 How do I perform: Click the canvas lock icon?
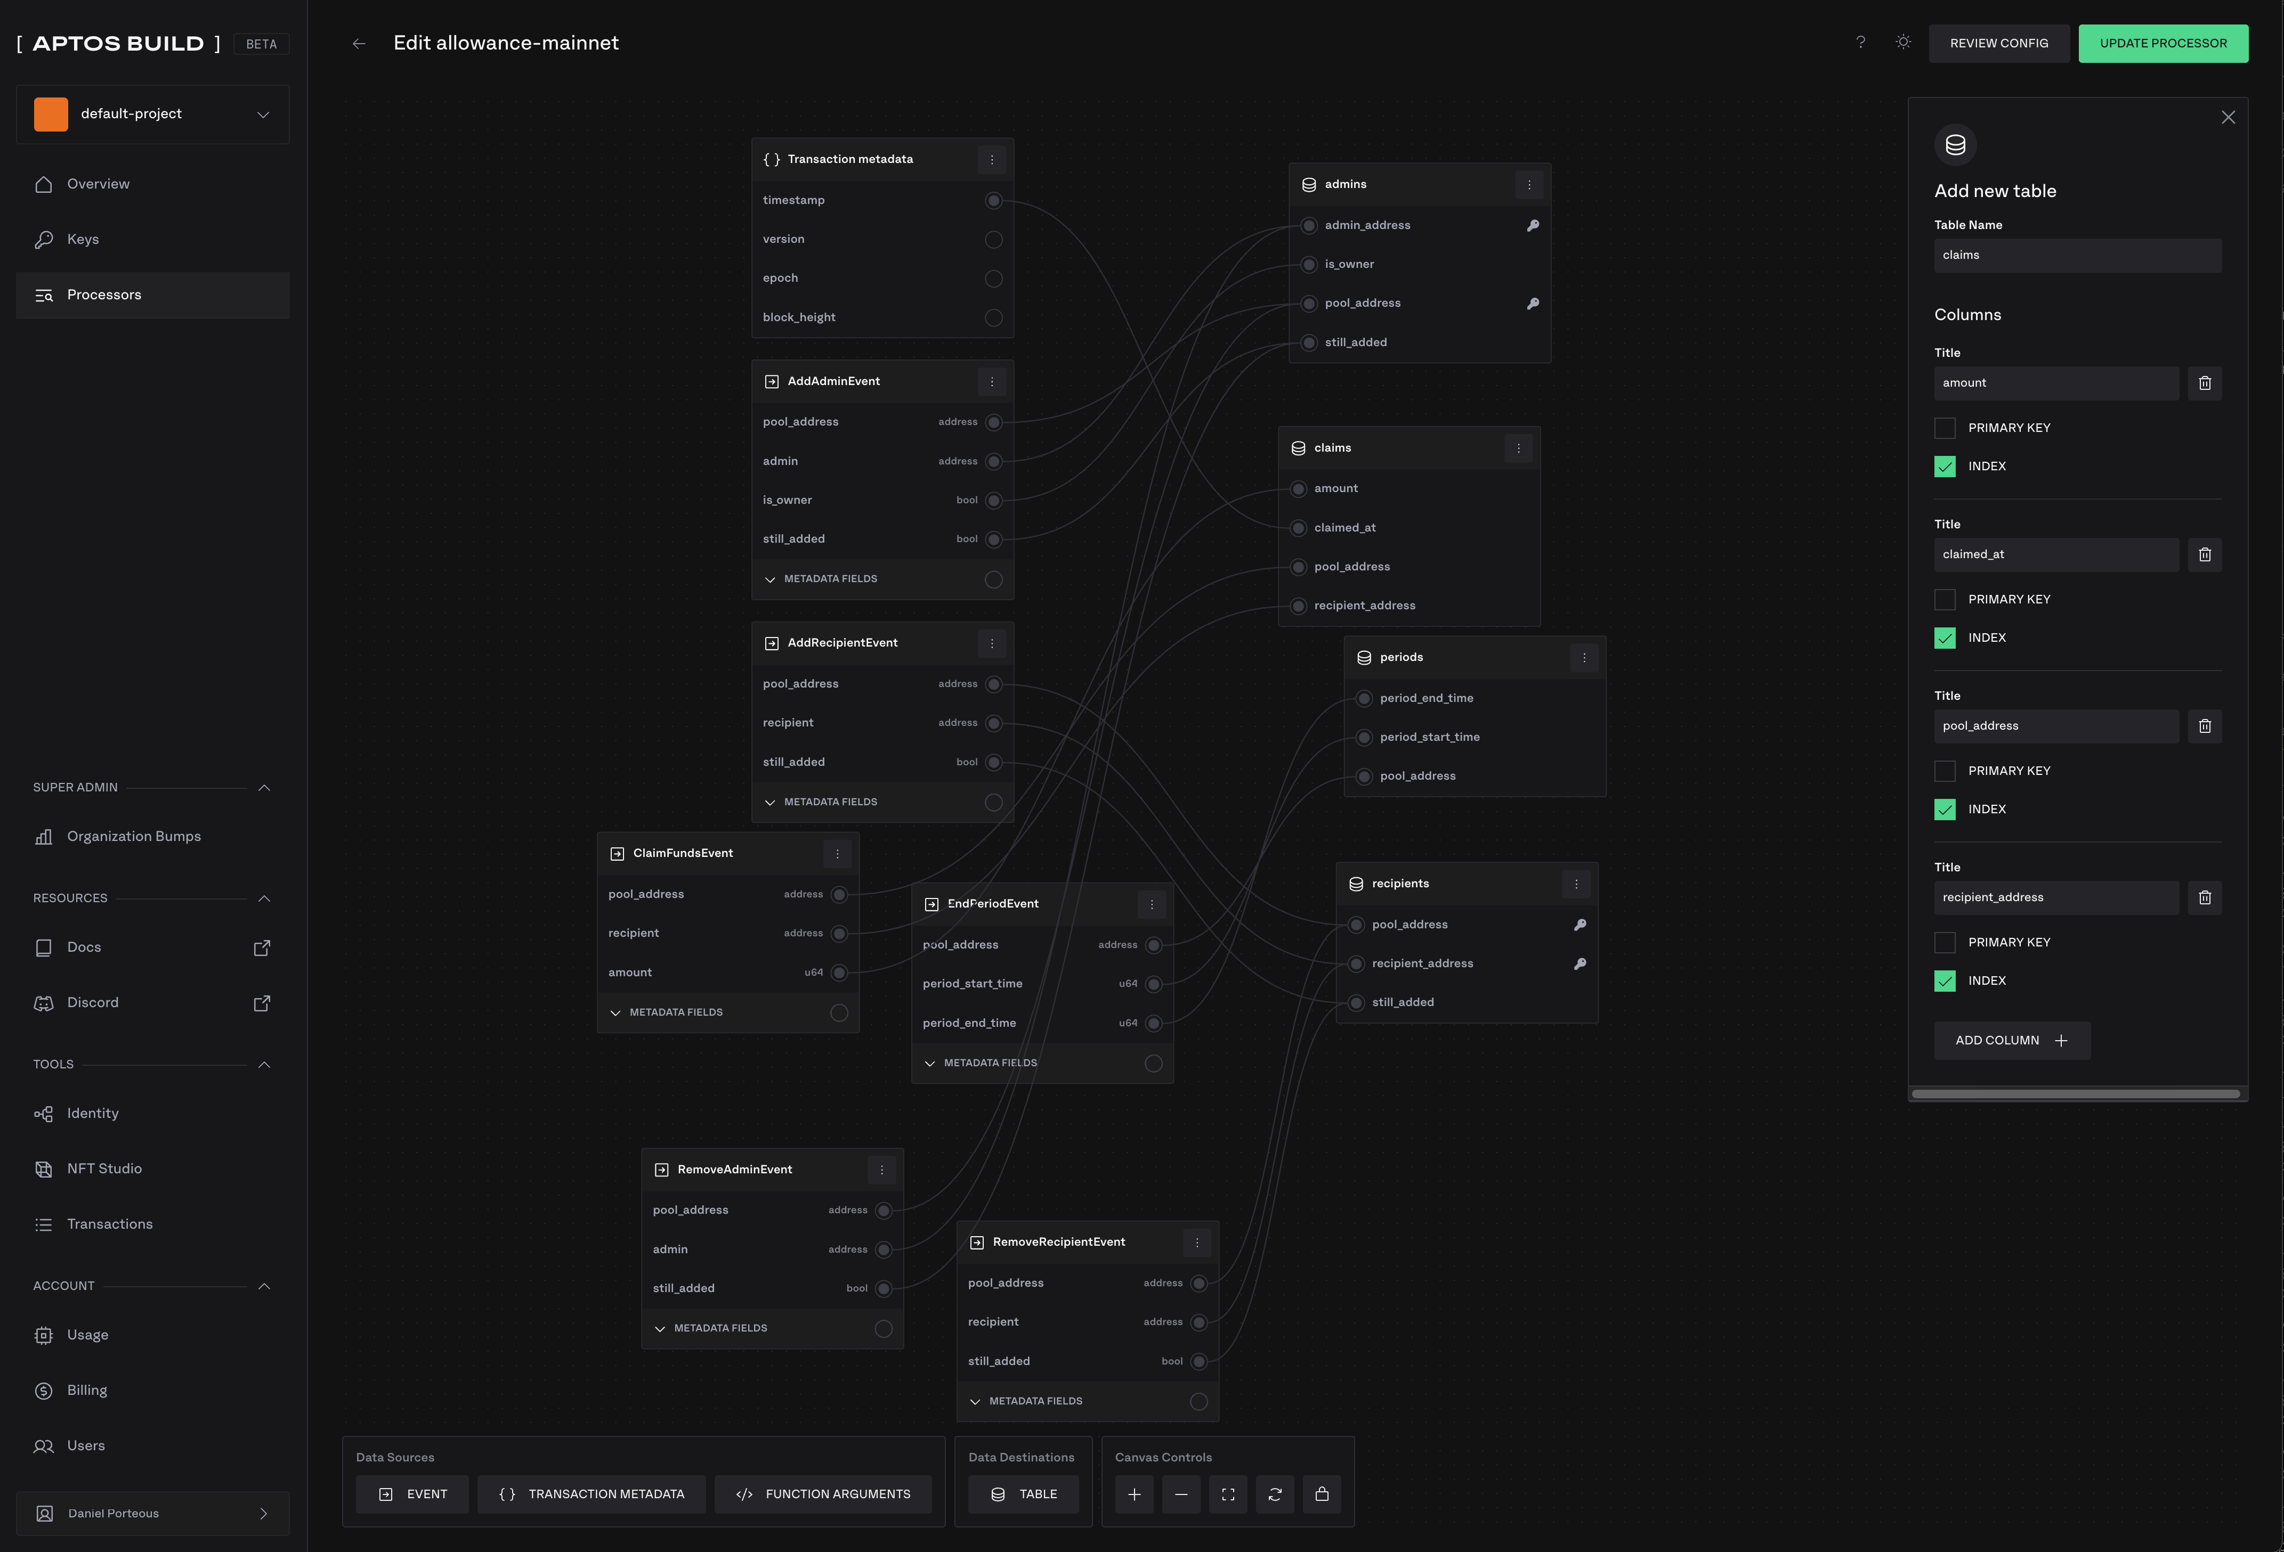click(x=1322, y=1494)
